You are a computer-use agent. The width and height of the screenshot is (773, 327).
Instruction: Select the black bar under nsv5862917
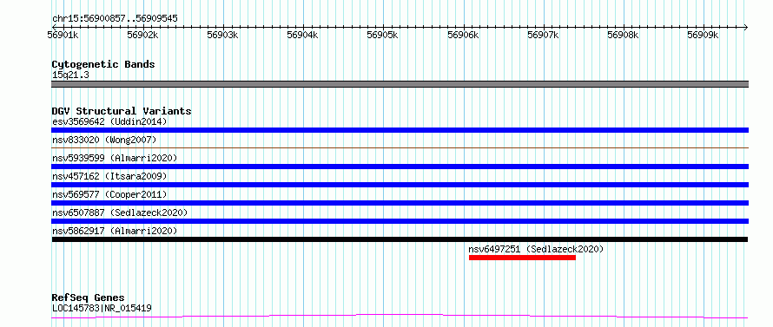(x=400, y=239)
